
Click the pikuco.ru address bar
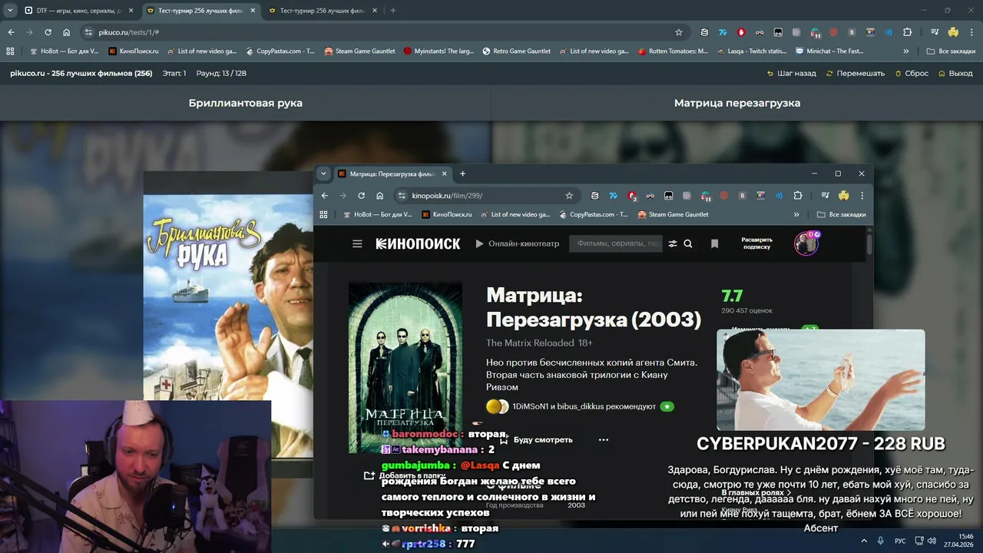[384, 32]
